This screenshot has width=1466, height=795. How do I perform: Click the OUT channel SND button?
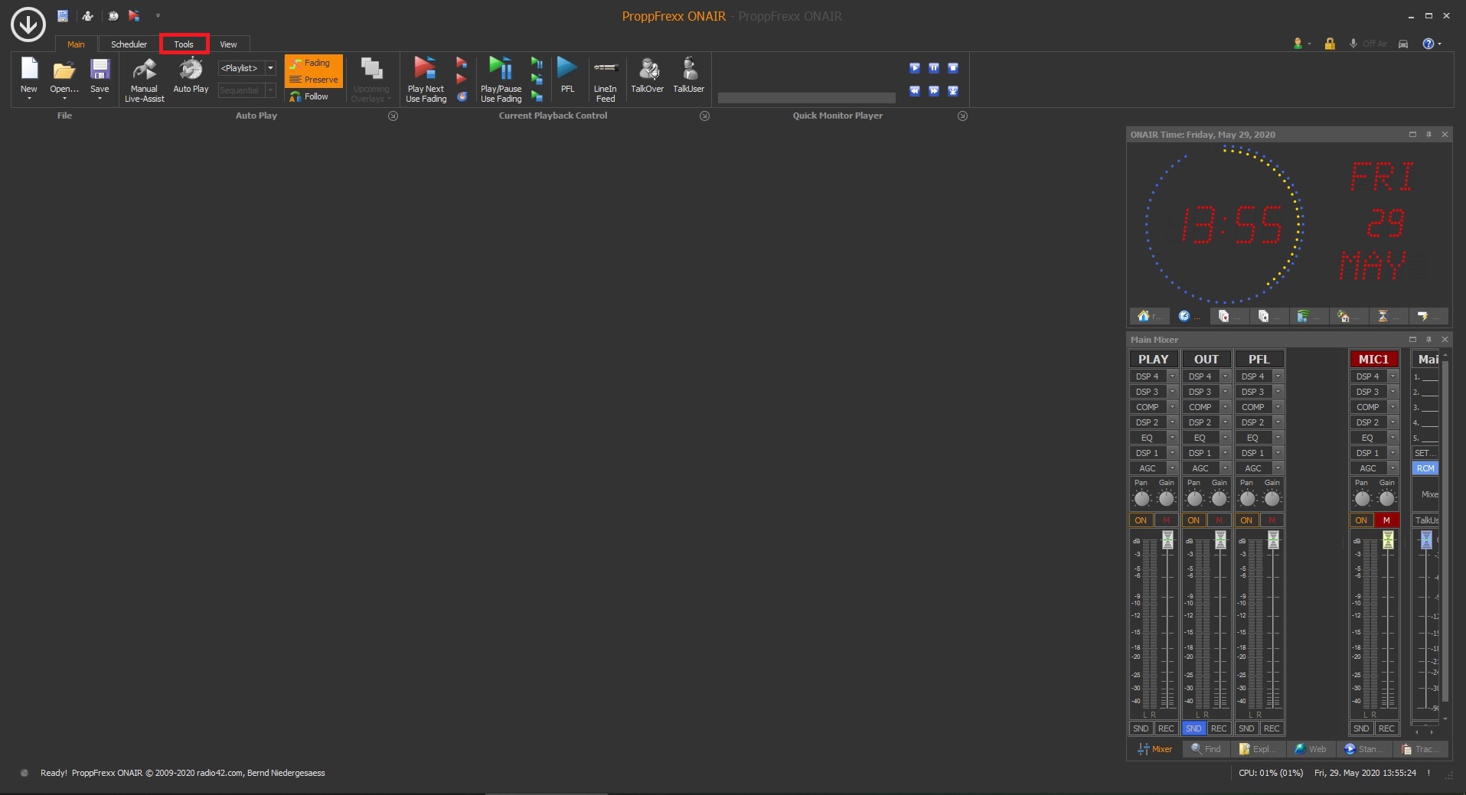pyautogui.click(x=1193, y=728)
